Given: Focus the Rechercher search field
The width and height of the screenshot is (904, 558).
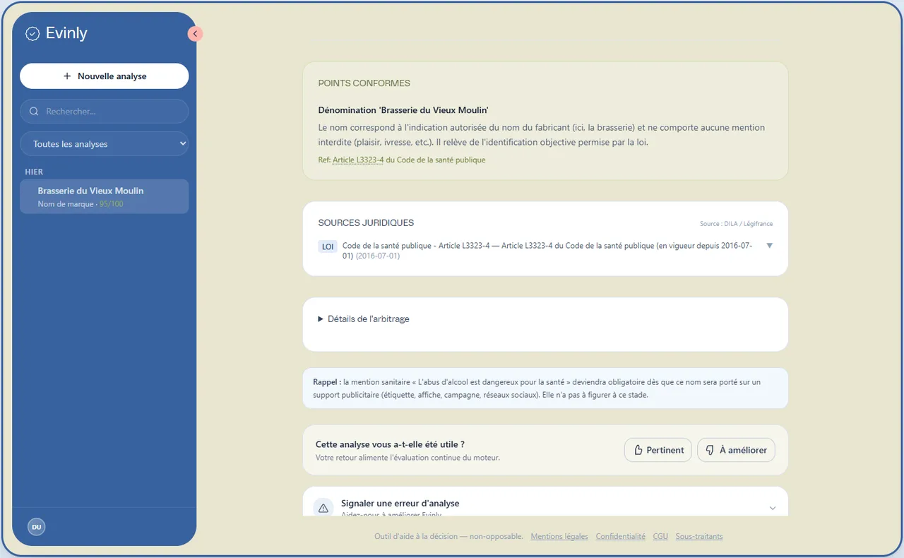Looking at the screenshot, I should (105, 112).
